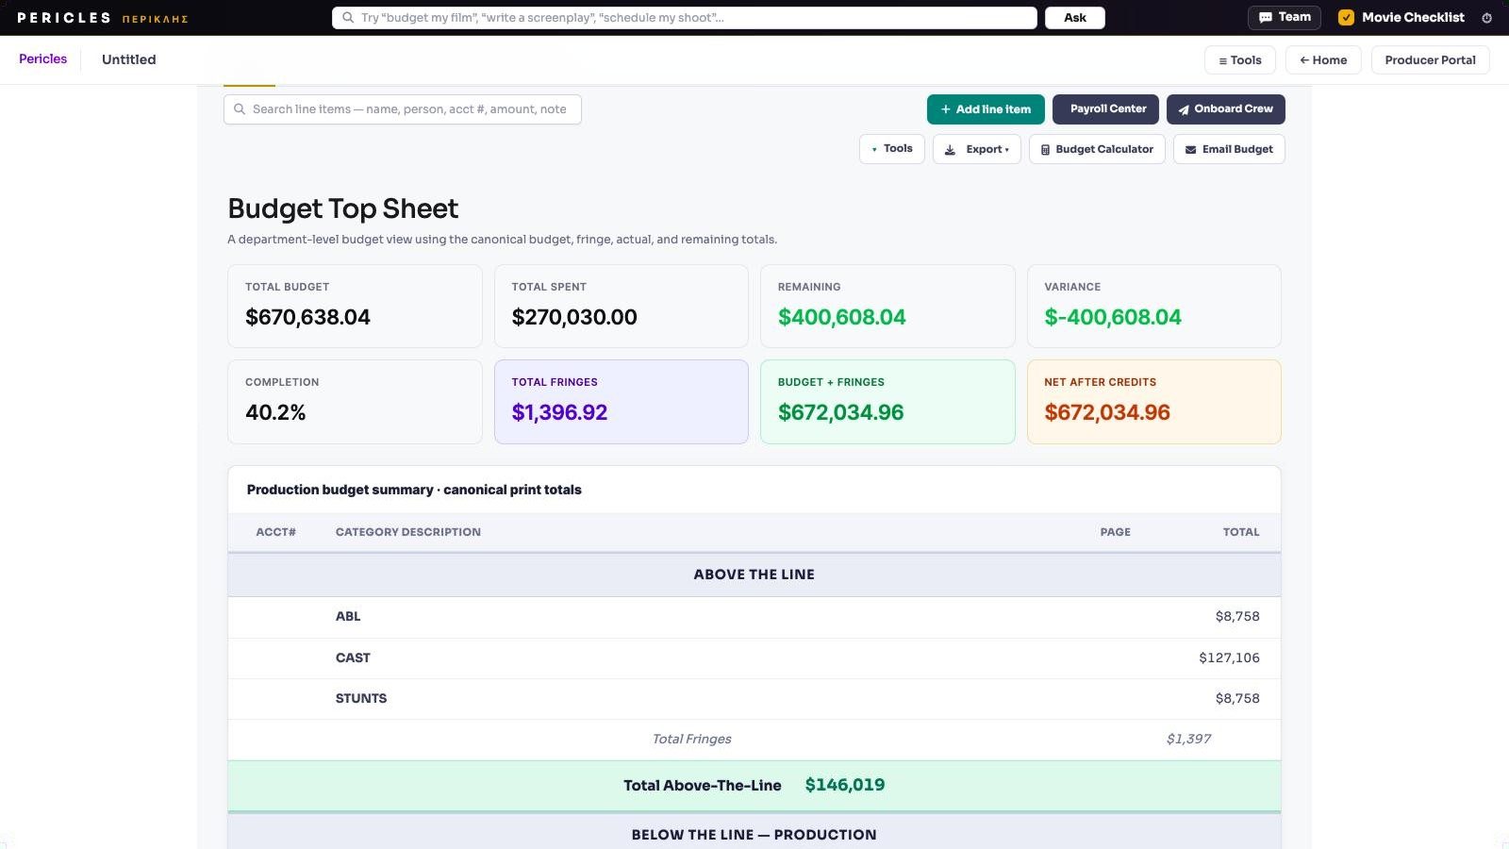
Task: Click the Ask button
Action: coord(1075,18)
